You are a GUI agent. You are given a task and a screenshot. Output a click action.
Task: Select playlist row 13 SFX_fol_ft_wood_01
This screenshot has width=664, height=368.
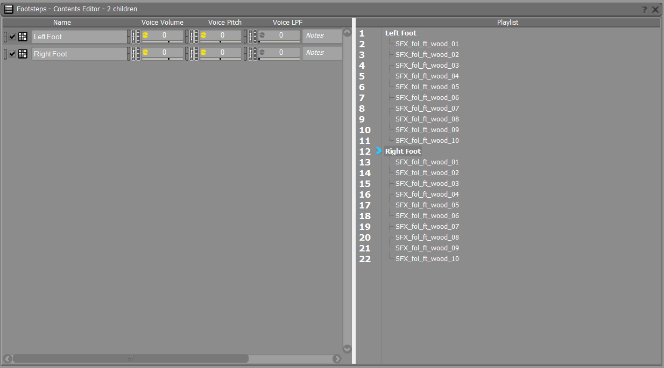pos(427,162)
